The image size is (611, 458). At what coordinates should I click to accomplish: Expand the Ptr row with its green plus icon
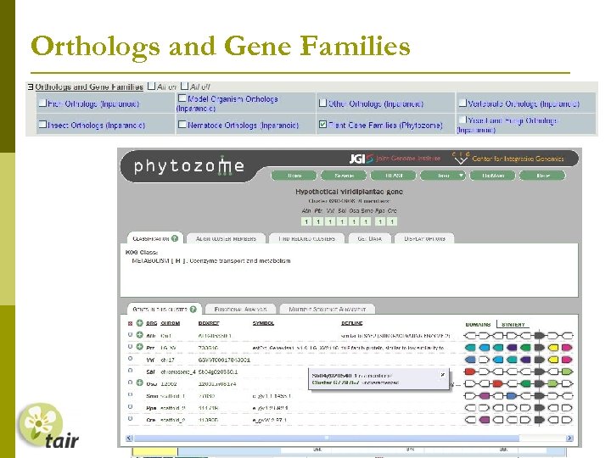pos(139,347)
